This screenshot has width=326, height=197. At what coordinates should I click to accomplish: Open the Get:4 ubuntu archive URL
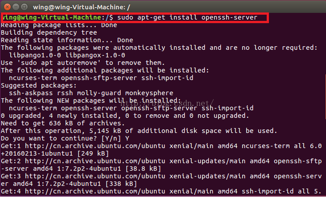coord(95,191)
